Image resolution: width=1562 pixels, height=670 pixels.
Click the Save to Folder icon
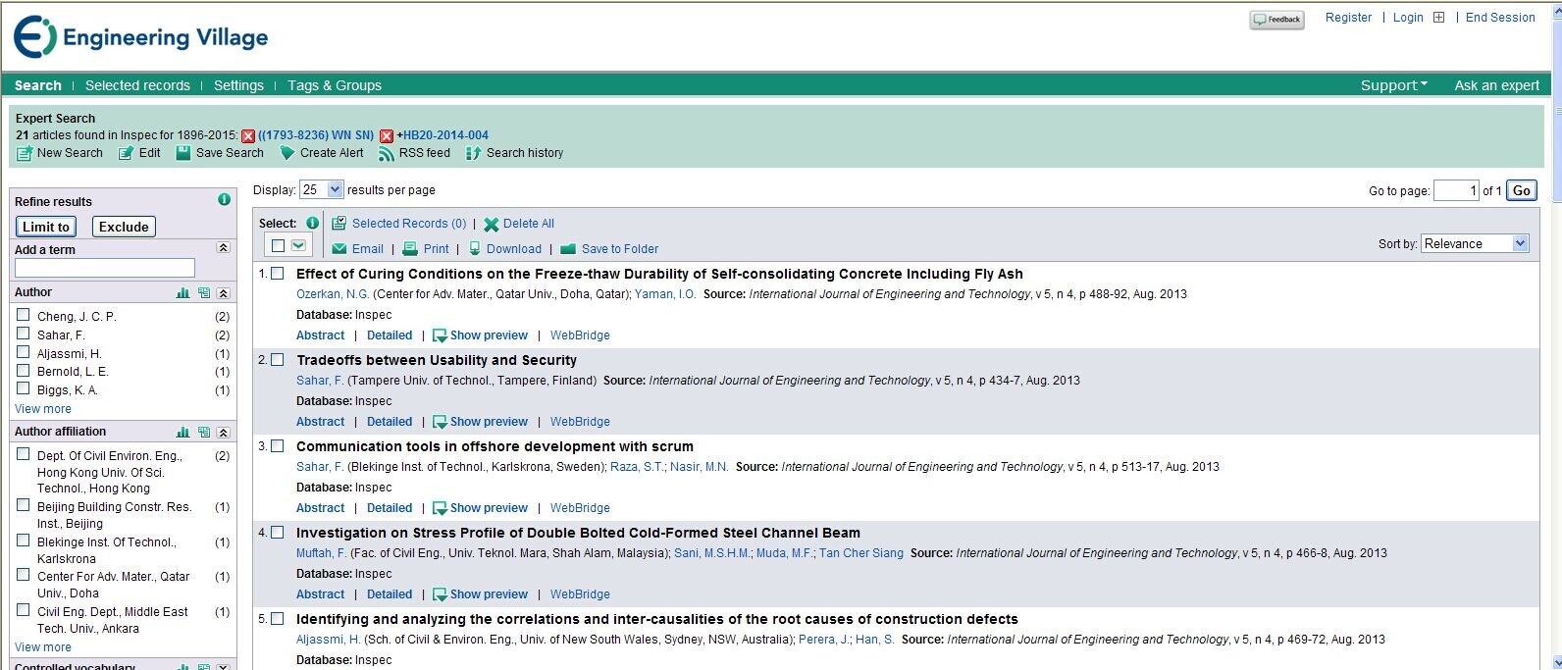568,249
